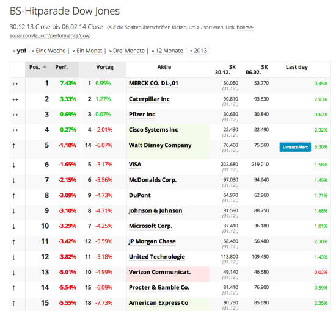This screenshot has width=336, height=311.
Task: Sort table by Vortag column header
Action: click(104, 67)
